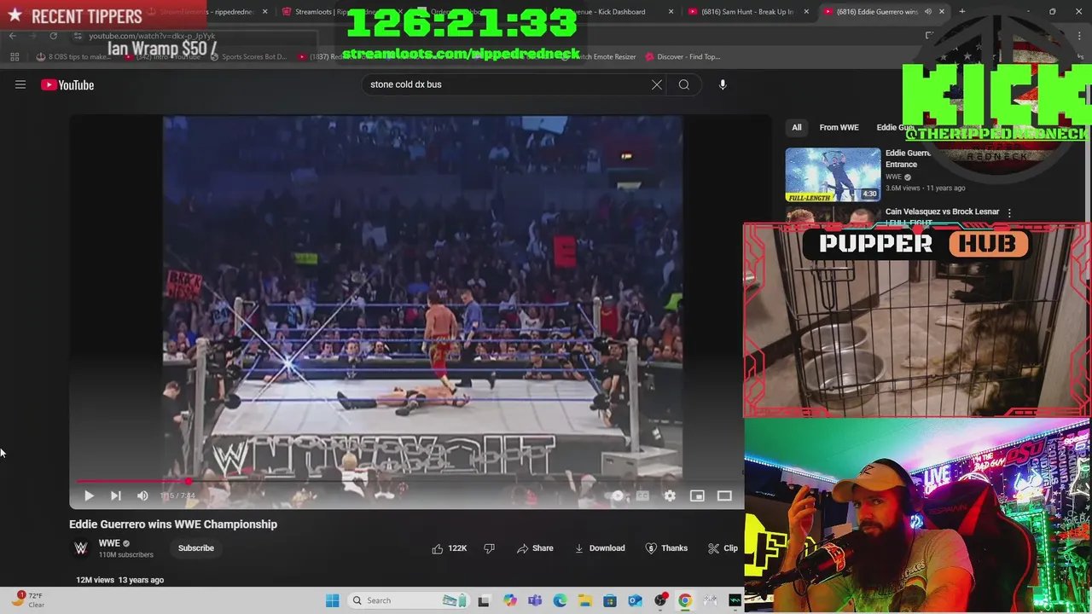Image resolution: width=1092 pixels, height=614 pixels.
Task: Mute audio icon on Eddie Guerrero tab
Action: point(928,12)
